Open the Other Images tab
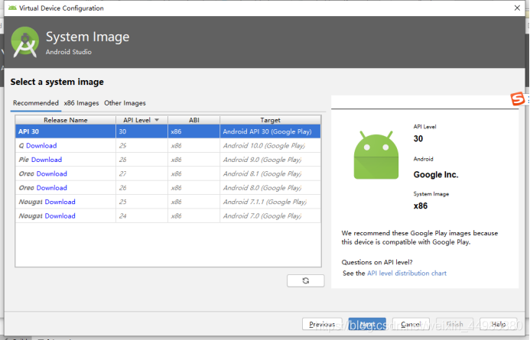Viewport: 530px width, 340px height. [x=125, y=103]
